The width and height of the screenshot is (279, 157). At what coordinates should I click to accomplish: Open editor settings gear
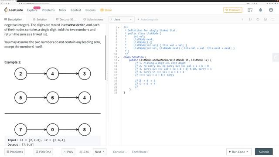coord(265,19)
